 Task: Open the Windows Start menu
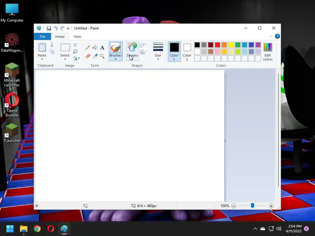pos(10,229)
